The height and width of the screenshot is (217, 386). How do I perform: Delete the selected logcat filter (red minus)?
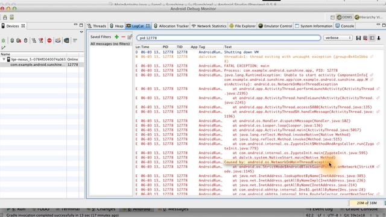pyautogui.click(x=123, y=37)
